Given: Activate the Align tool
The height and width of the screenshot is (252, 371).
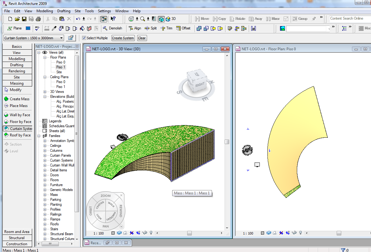Looking at the screenshot, I should point(134,28).
